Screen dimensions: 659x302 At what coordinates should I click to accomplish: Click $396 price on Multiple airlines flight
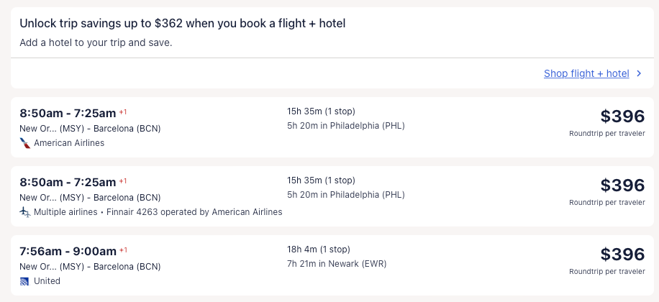pos(622,186)
